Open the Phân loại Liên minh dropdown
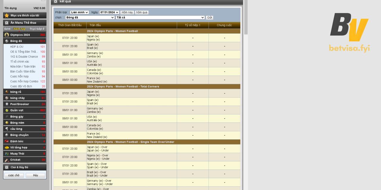 pyautogui.click(x=79, y=12)
